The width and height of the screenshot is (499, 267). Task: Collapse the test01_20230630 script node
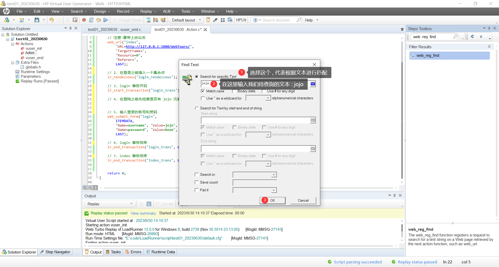(x=8, y=39)
